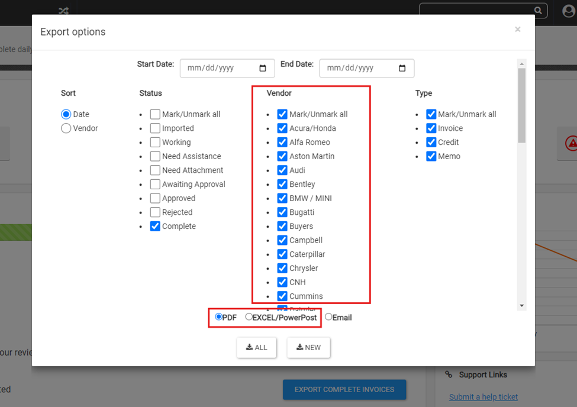Viewport: 577px width, 407px height.
Task: Click the shuffle icon in the top bar
Action: tap(63, 11)
